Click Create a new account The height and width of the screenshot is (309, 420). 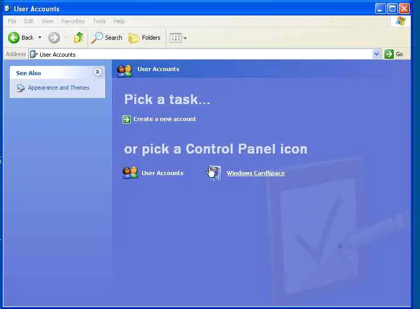pos(165,119)
